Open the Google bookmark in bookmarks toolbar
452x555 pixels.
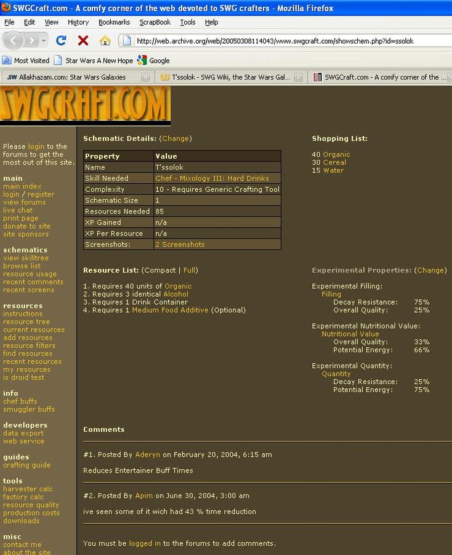153,60
